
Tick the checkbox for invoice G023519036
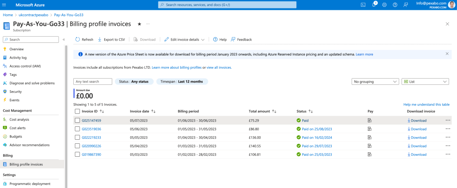point(77,129)
